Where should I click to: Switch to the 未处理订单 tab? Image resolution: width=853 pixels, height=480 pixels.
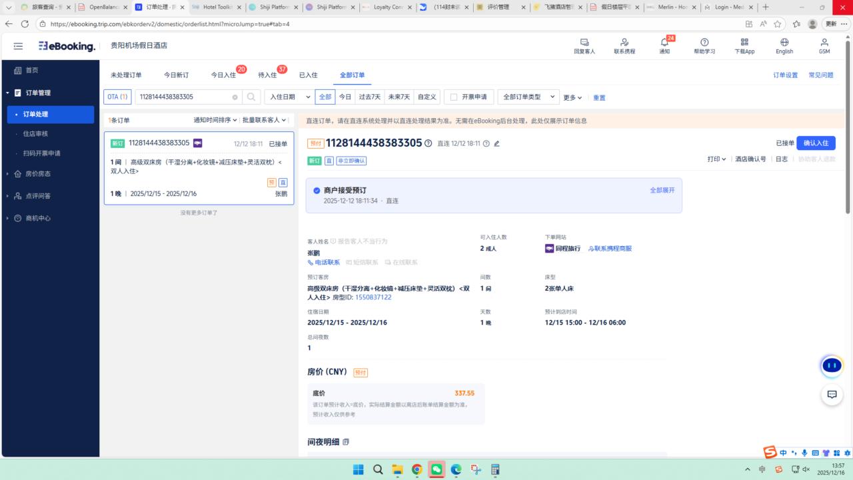pyautogui.click(x=126, y=75)
